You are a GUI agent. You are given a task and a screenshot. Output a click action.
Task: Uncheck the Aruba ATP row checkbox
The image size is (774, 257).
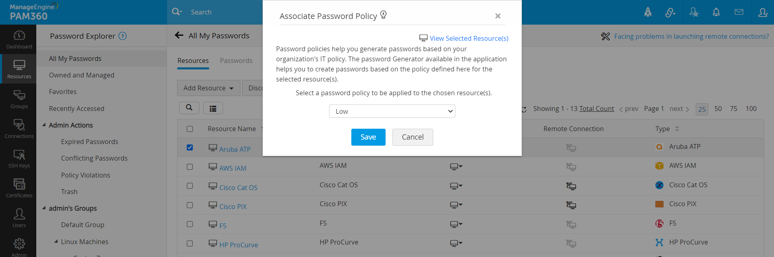(190, 148)
